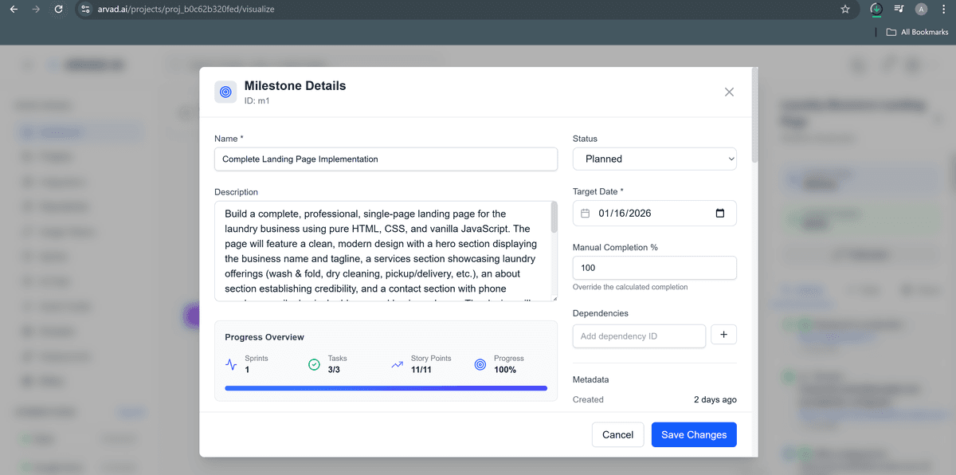Screen dimensions: 956x475
Task: Click the Progress target icon showing 100%
Action: click(x=480, y=363)
